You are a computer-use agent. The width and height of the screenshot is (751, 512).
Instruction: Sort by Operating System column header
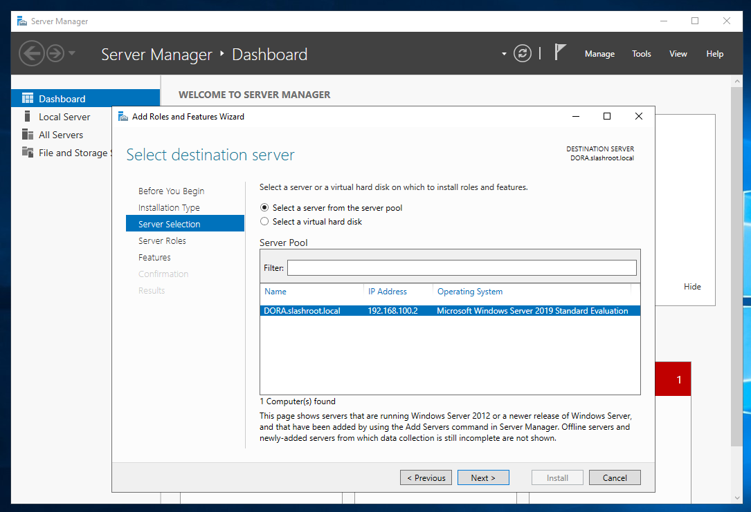point(469,292)
